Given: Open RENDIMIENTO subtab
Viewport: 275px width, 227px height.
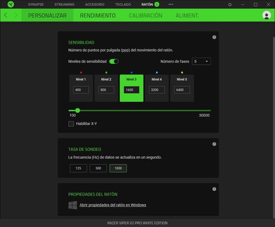Looking at the screenshot, I should pyautogui.click(x=97, y=16).
